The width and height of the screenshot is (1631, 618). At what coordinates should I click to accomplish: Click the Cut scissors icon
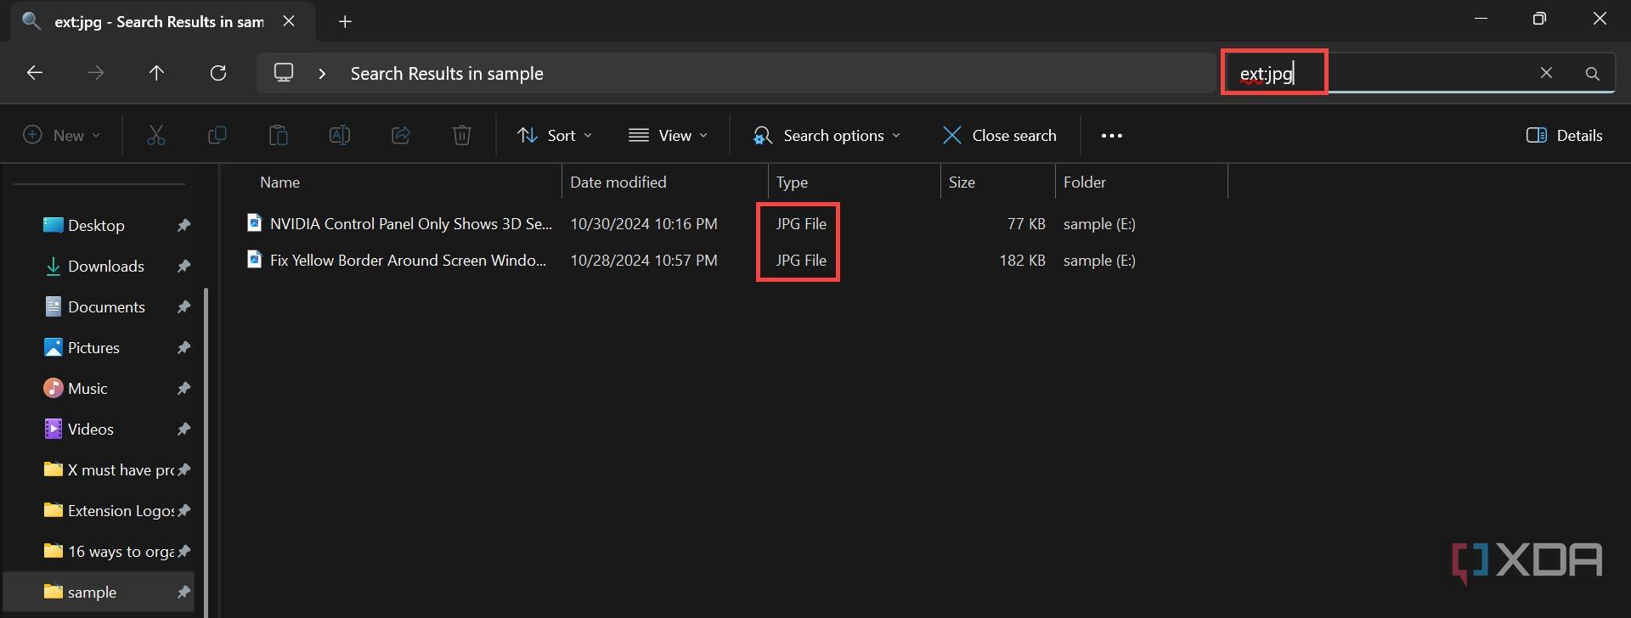[x=156, y=135]
